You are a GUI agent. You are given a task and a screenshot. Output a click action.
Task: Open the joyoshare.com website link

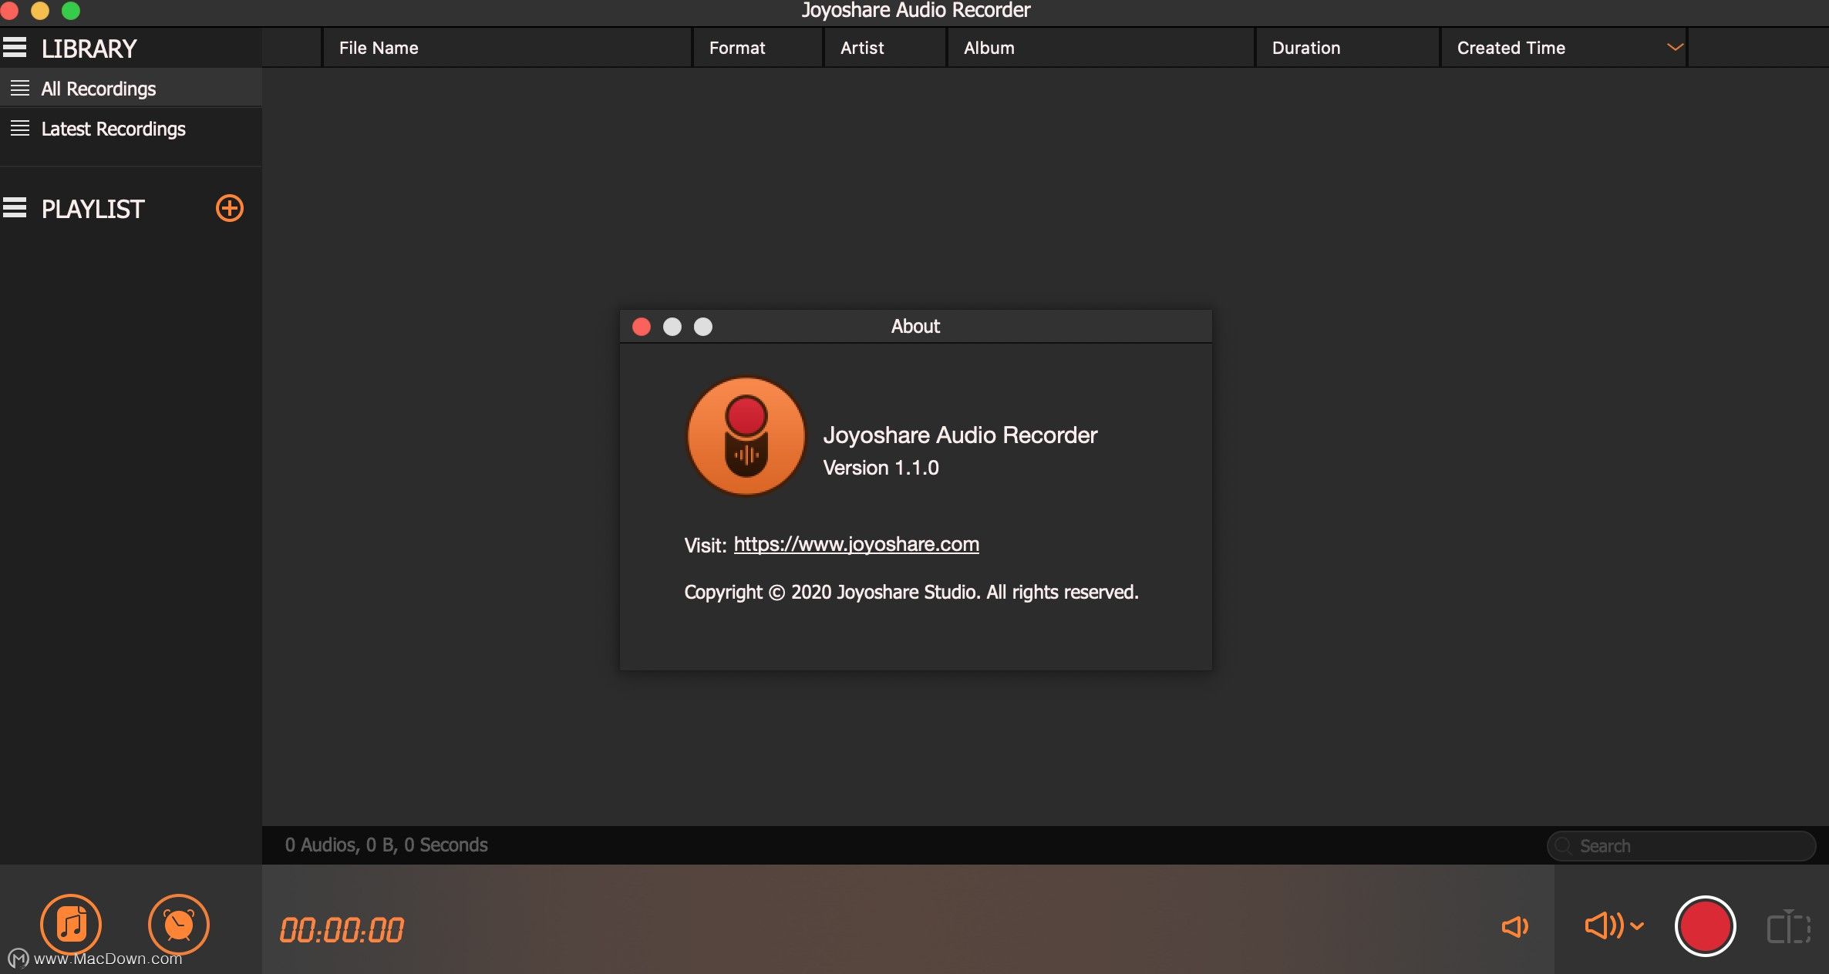[x=856, y=544]
